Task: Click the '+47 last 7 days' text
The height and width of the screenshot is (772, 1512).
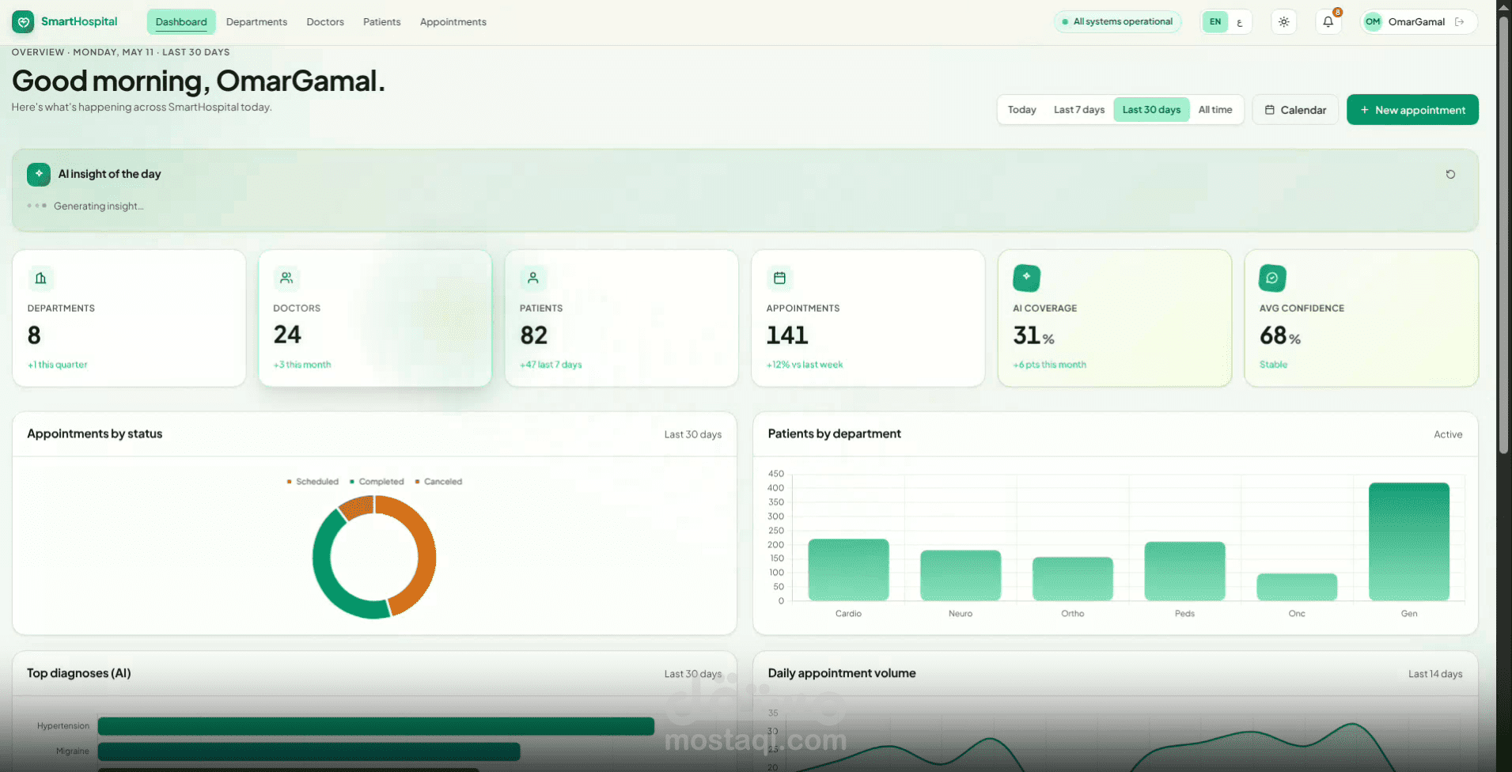Action: tap(551, 365)
